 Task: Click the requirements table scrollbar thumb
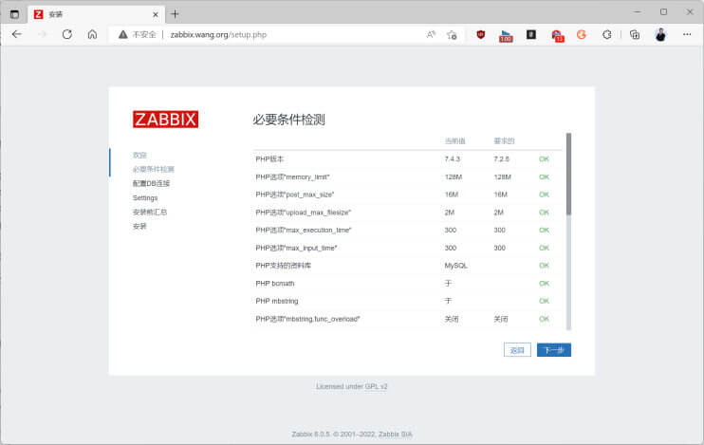coord(568,174)
